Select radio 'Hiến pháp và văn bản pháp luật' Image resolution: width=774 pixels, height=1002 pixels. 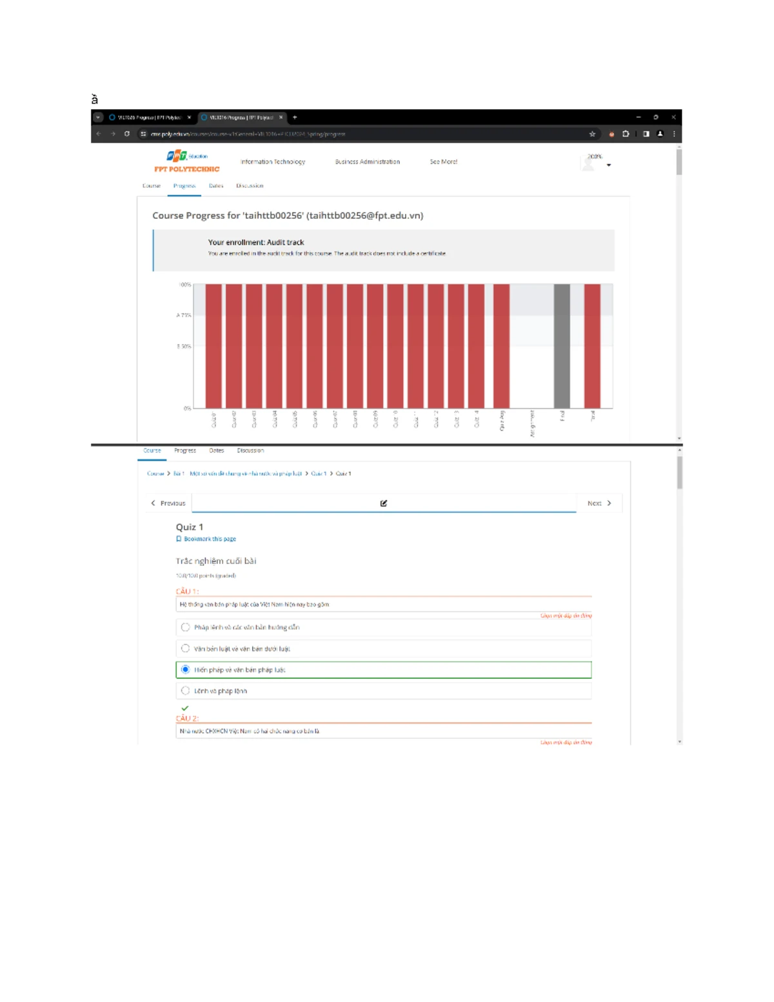click(186, 670)
